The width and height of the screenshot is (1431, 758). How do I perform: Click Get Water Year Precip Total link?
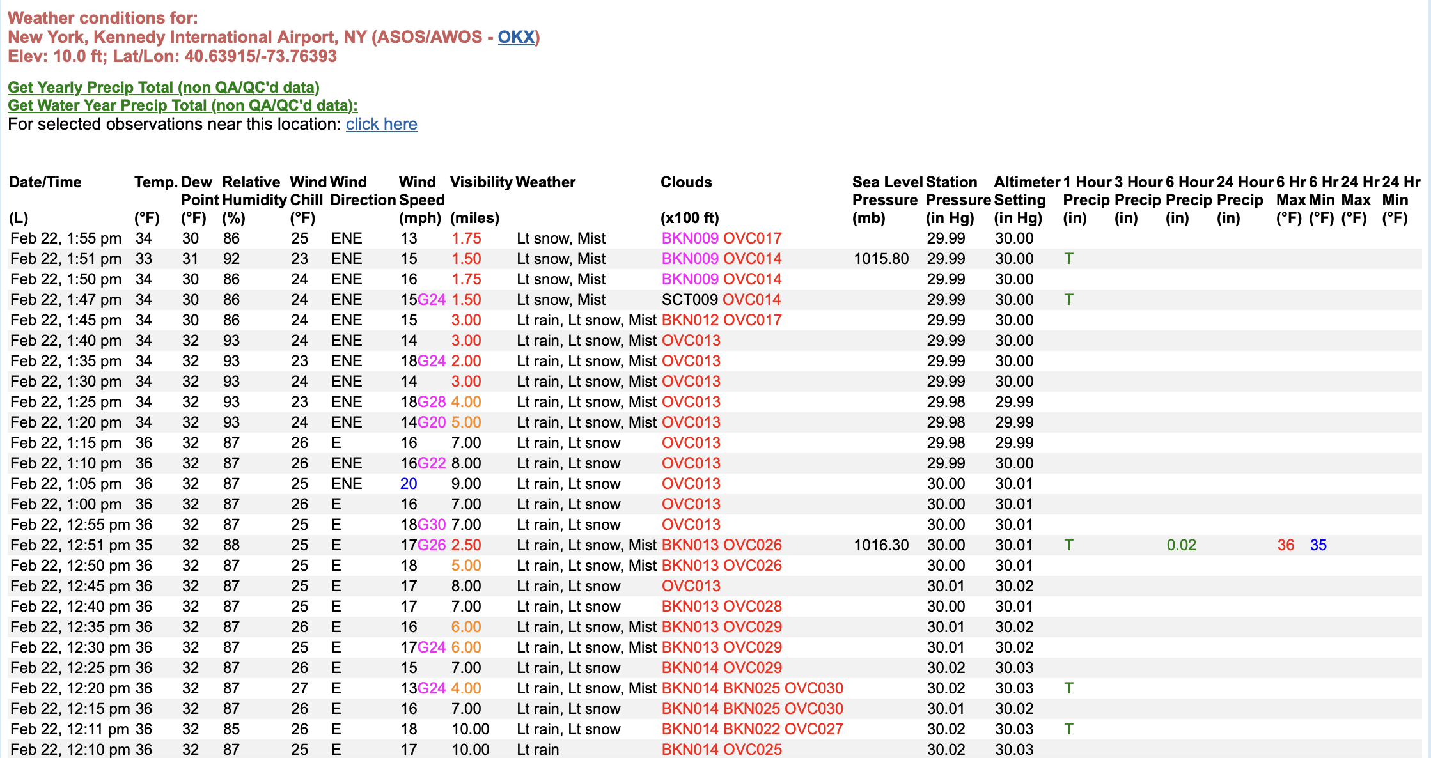tap(182, 105)
